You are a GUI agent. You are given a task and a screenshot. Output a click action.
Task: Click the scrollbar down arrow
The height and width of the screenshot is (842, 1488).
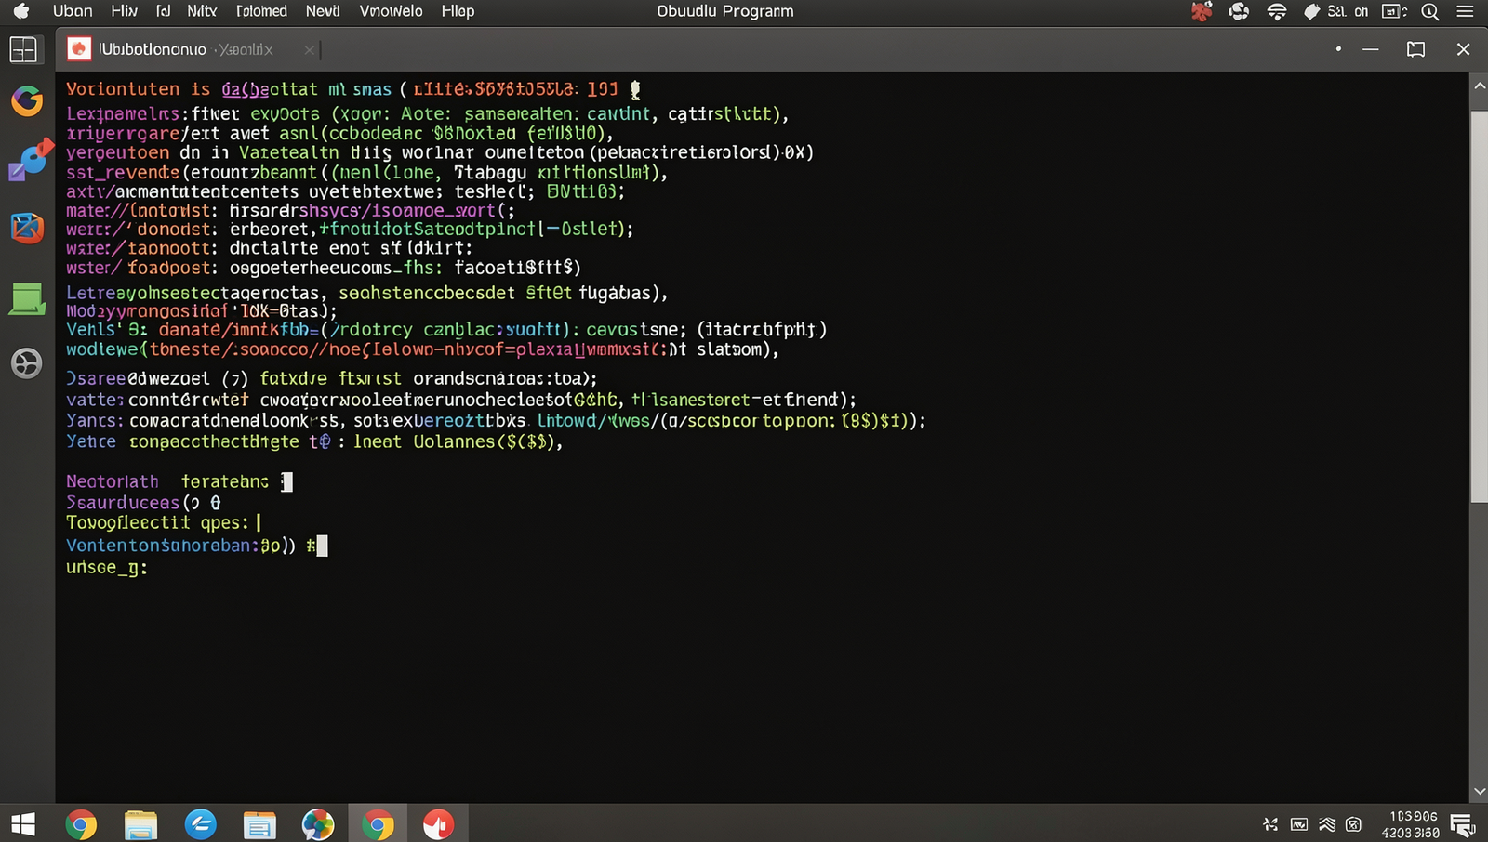coord(1479,792)
